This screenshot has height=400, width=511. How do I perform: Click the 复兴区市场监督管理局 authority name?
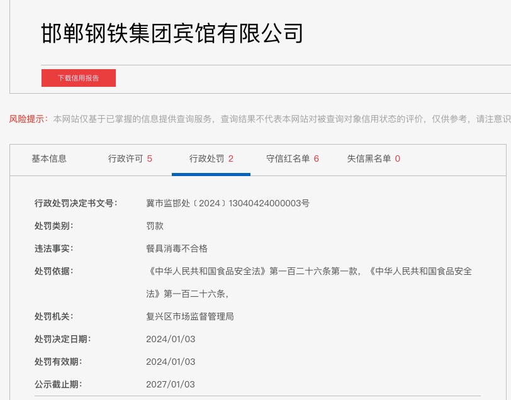(190, 316)
